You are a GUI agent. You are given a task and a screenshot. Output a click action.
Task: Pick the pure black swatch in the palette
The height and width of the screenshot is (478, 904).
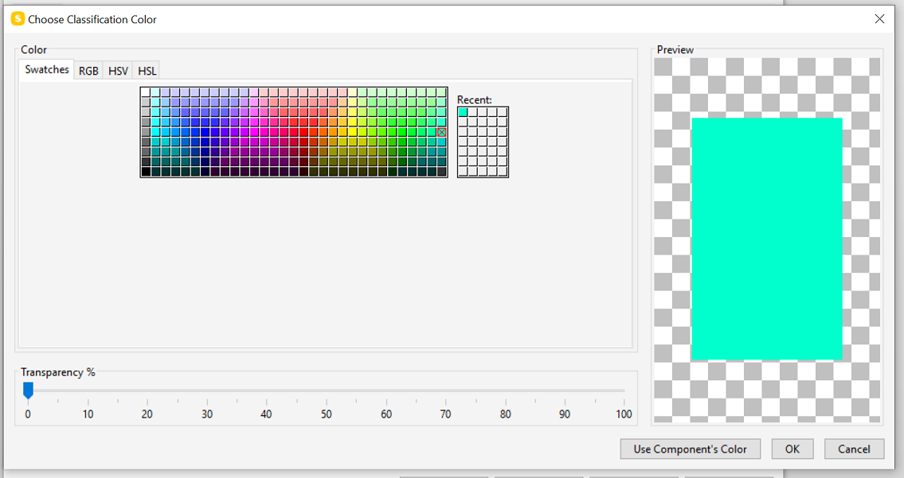[x=146, y=171]
